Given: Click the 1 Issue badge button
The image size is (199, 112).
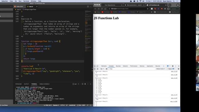Looking at the screenshot, I should [171, 69].
